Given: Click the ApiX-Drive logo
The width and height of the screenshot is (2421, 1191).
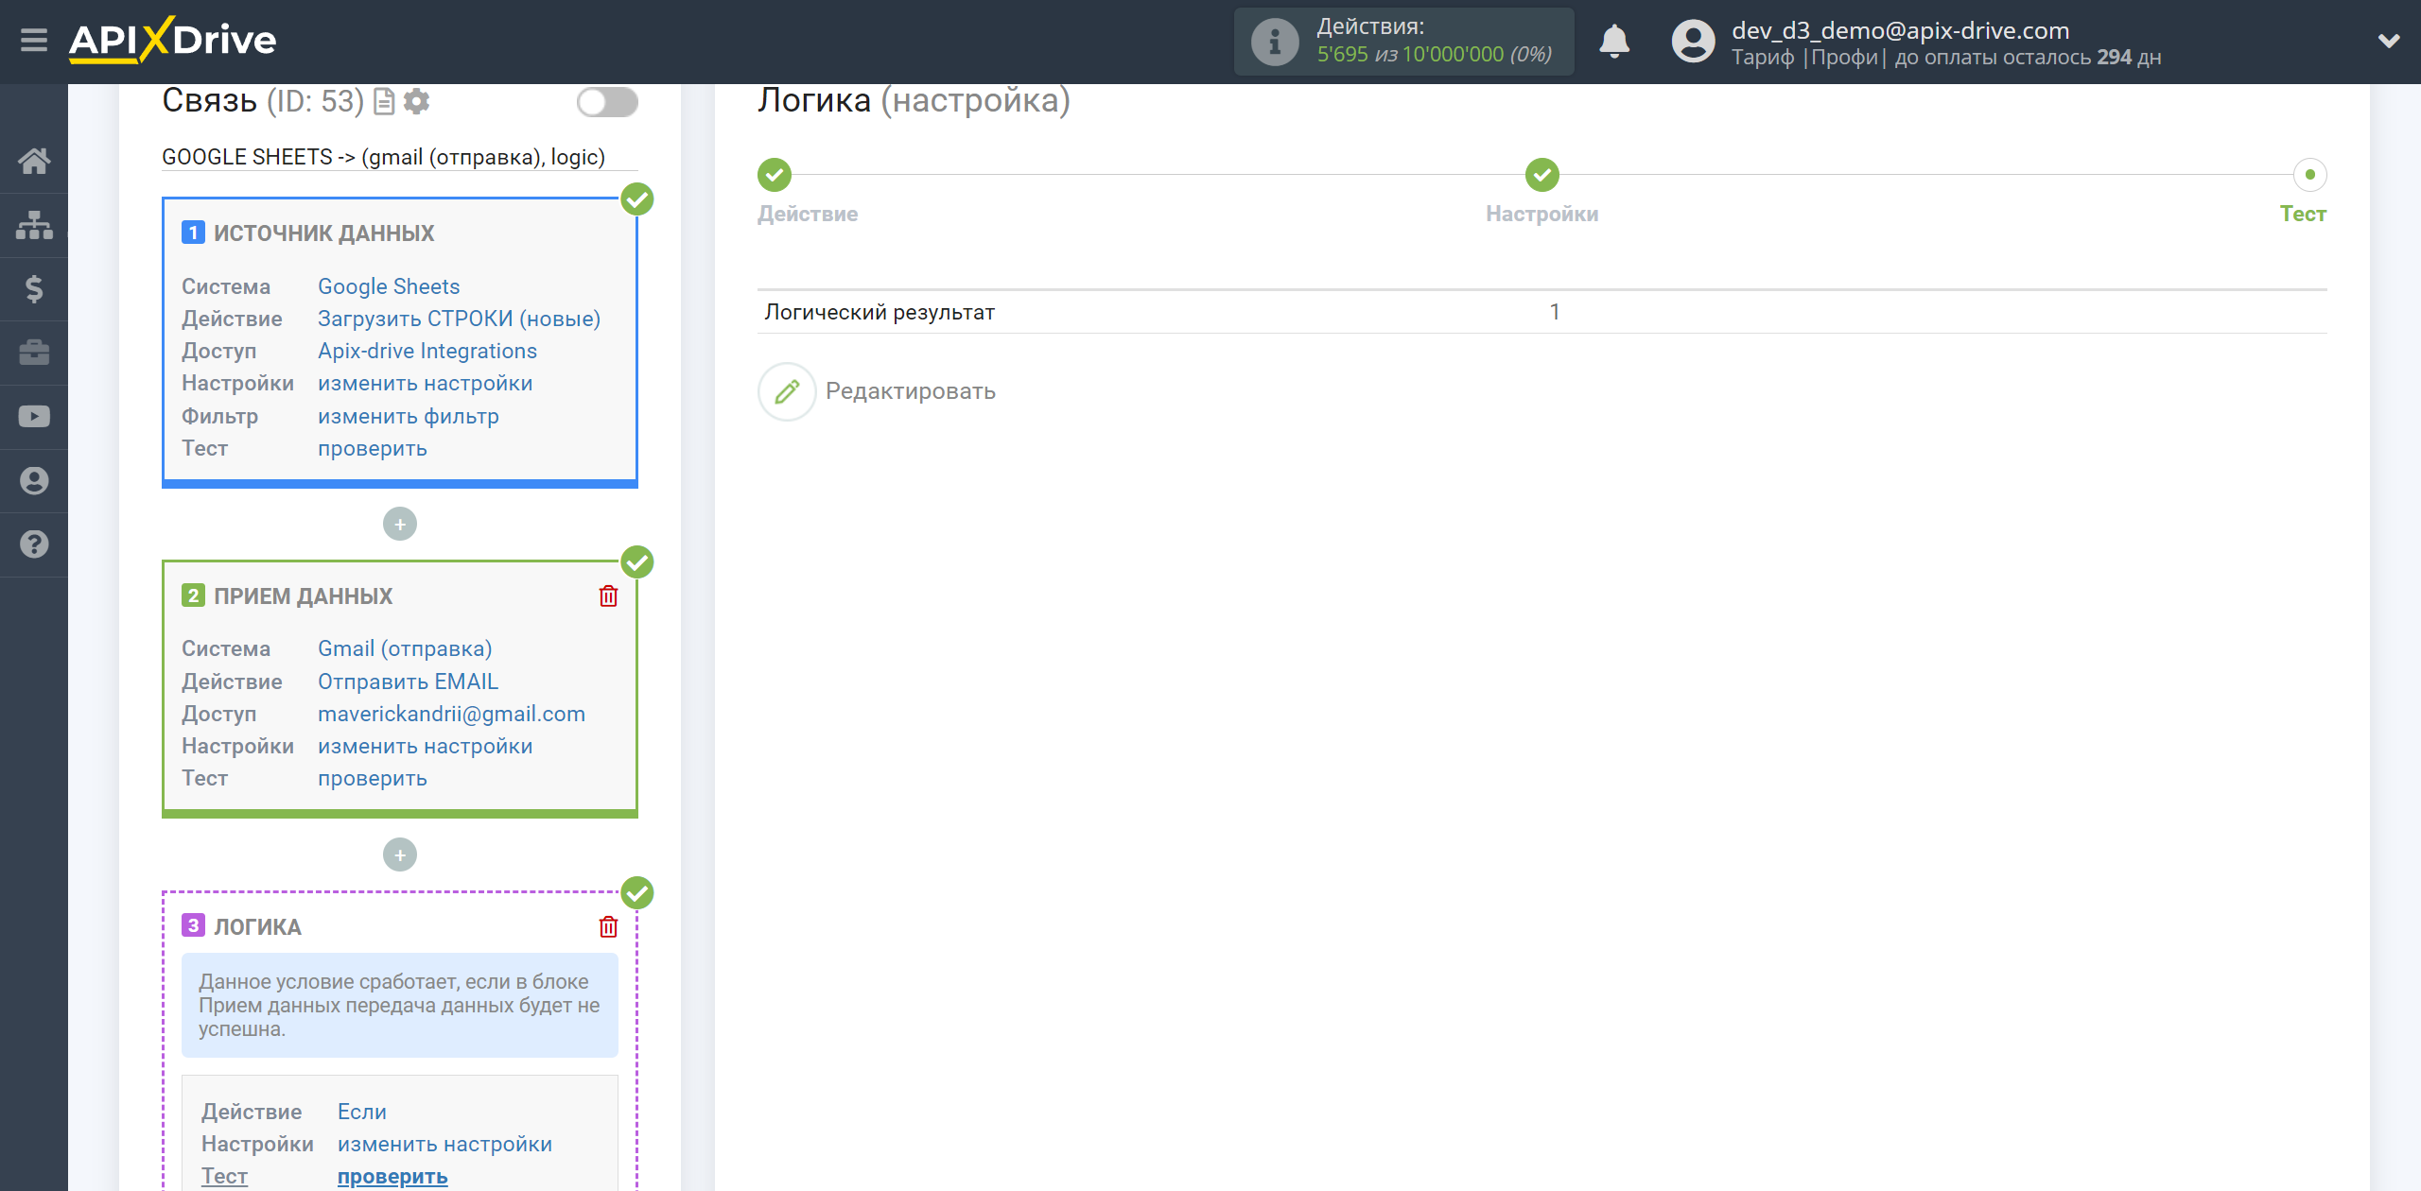Looking at the screenshot, I should pyautogui.click(x=172, y=41).
